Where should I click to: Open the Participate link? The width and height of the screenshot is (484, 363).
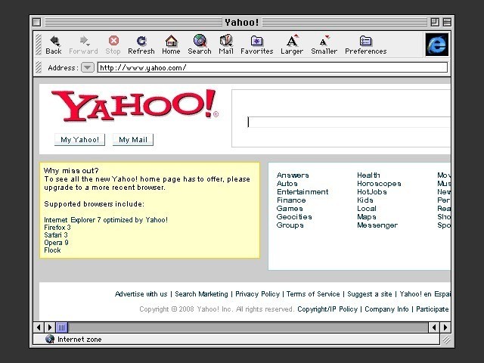pyautogui.click(x=432, y=309)
